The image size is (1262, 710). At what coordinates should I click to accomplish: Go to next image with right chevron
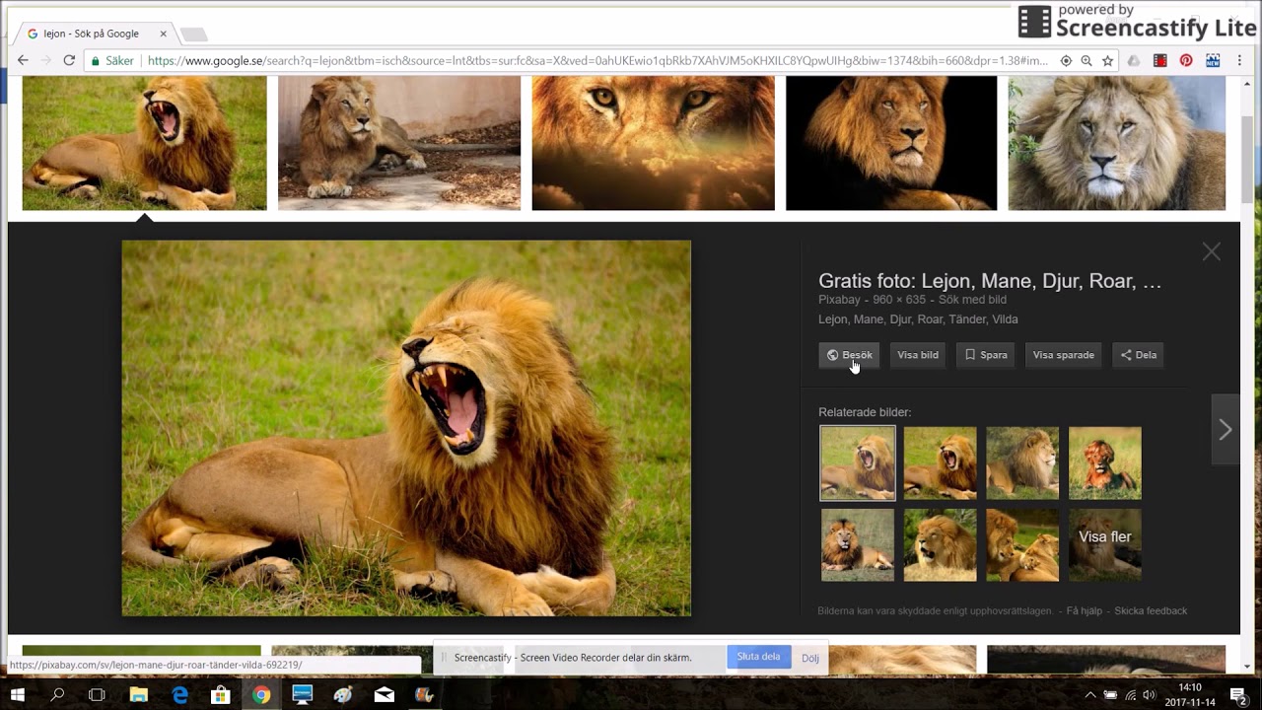pyautogui.click(x=1225, y=429)
